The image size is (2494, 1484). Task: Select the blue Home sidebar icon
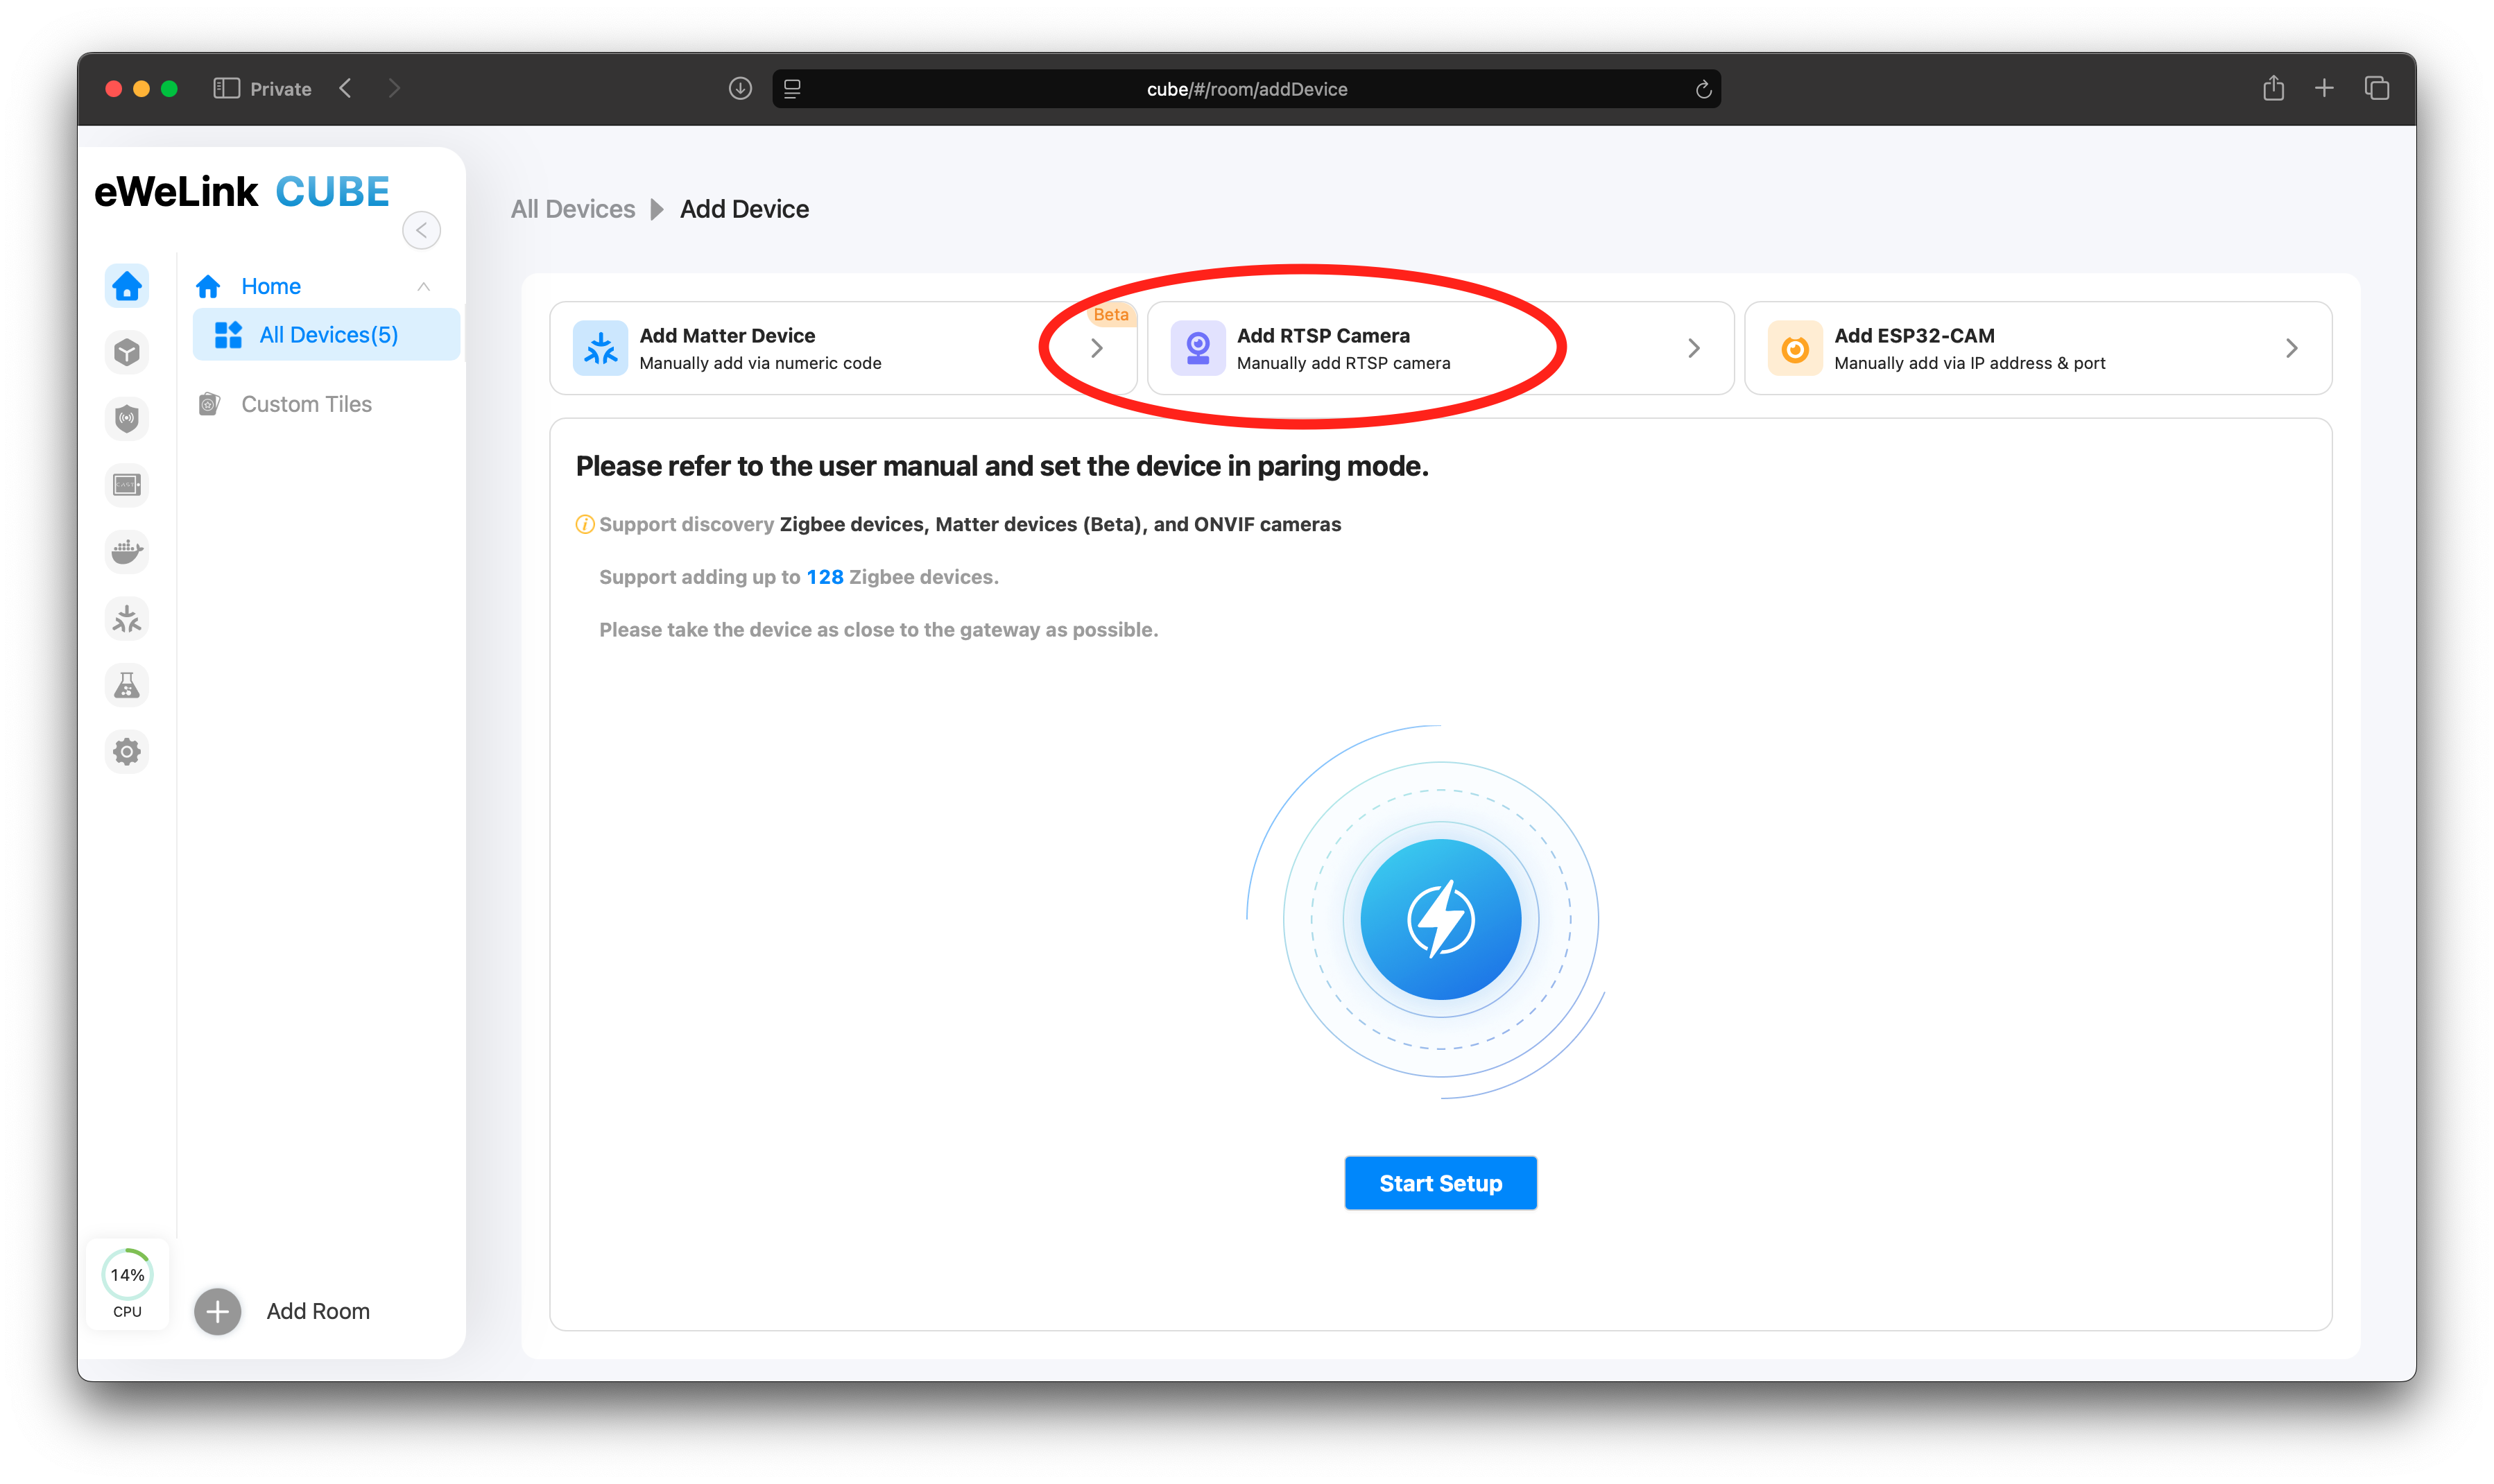pyautogui.click(x=127, y=286)
